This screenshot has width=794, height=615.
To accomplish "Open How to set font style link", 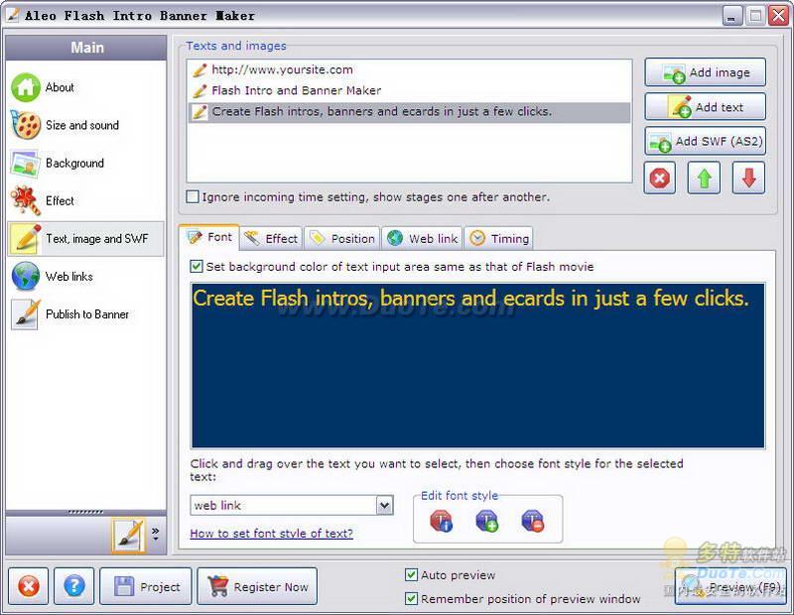I will 271,533.
